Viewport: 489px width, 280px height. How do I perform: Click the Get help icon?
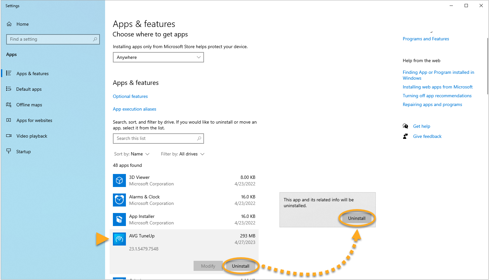405,126
